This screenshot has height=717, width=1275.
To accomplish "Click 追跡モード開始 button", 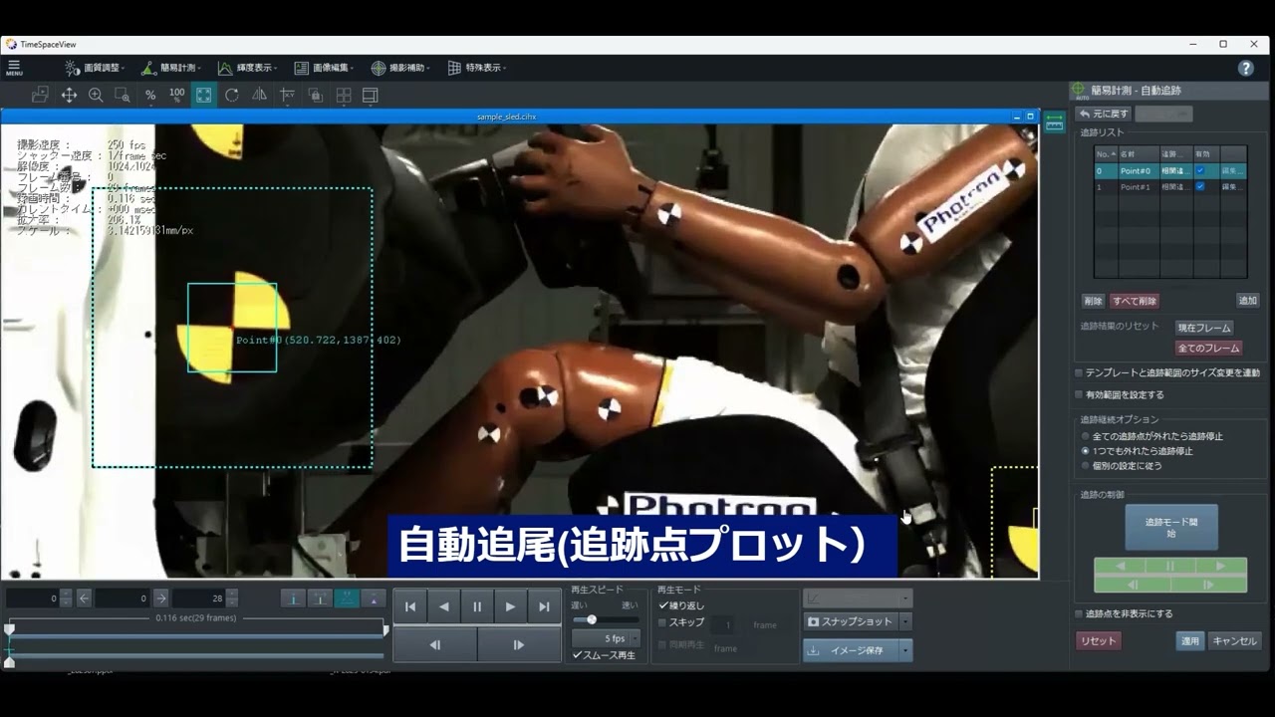I will click(x=1171, y=528).
